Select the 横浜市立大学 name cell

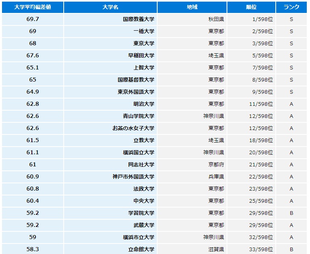tap(110, 237)
